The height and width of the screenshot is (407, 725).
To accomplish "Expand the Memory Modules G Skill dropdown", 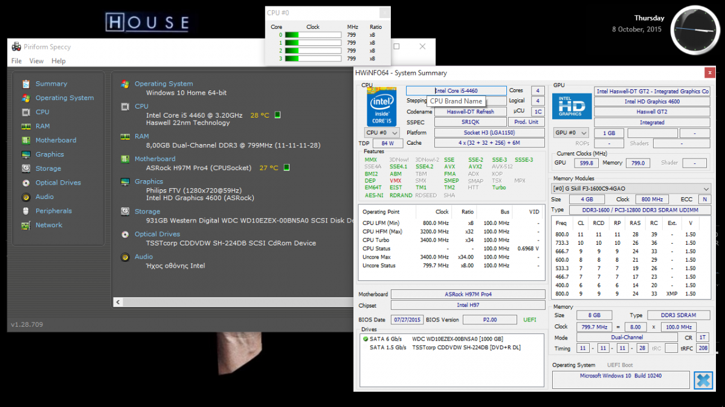I will (x=631, y=189).
